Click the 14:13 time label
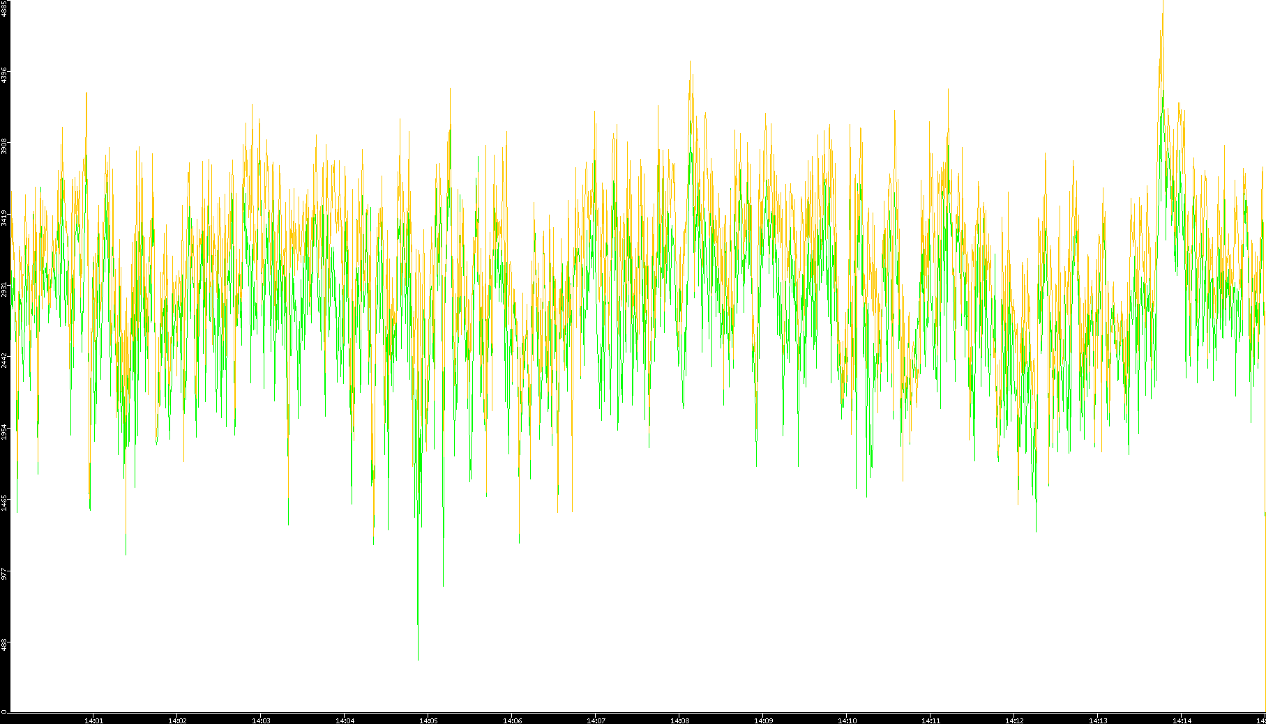 click(1098, 721)
